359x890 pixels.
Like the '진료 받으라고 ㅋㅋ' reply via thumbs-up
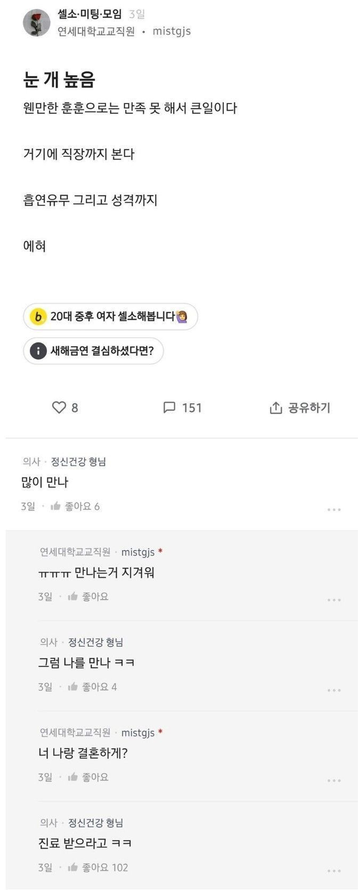[x=73, y=868]
